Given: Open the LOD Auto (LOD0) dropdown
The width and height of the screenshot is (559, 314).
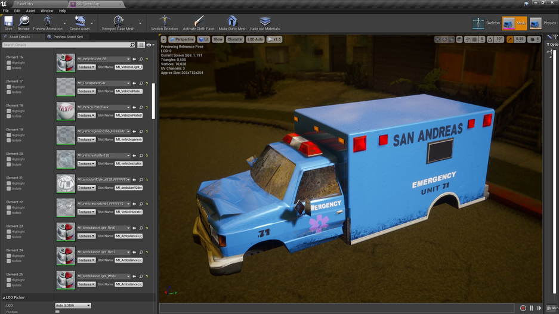Looking at the screenshot, I should (73, 306).
